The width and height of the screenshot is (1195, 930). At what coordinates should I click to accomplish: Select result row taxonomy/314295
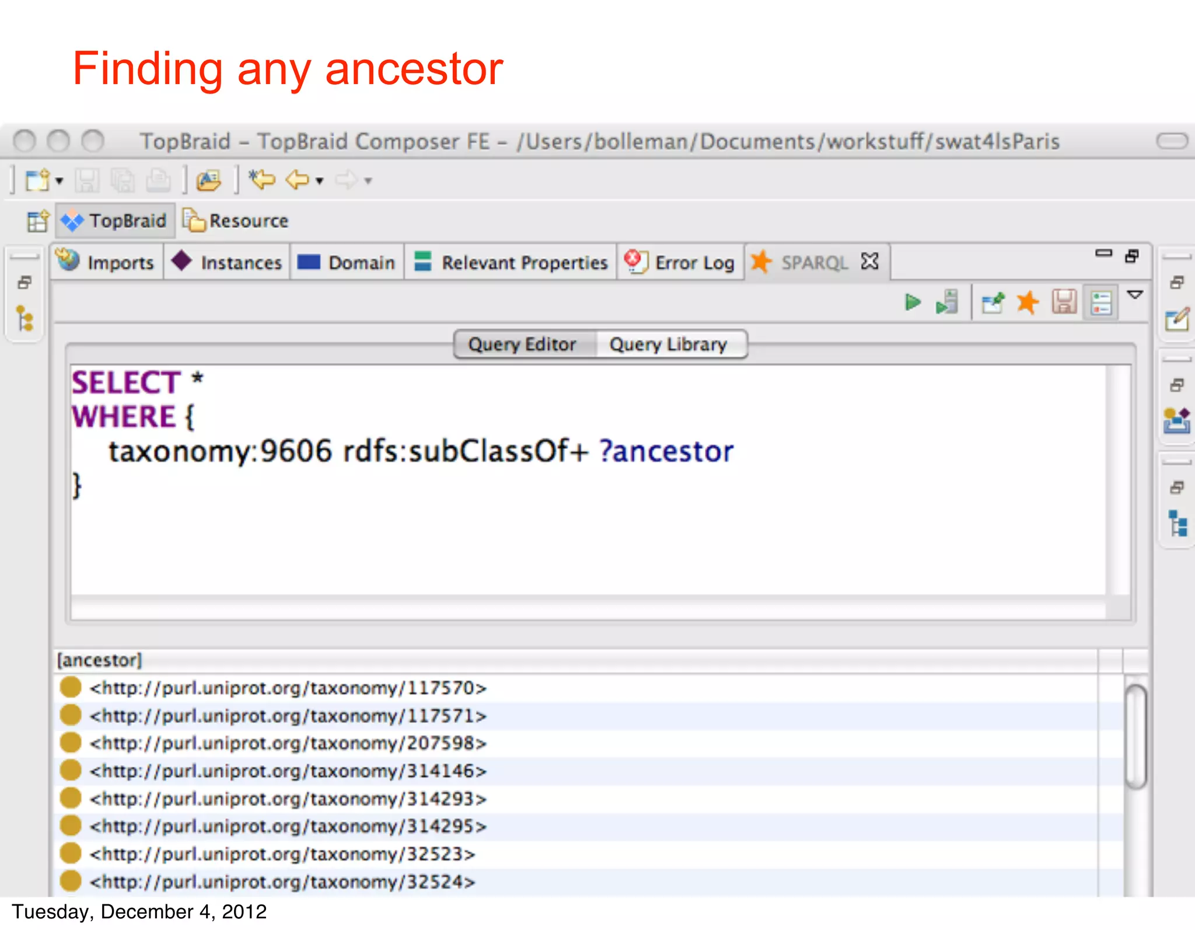pyautogui.click(x=589, y=826)
